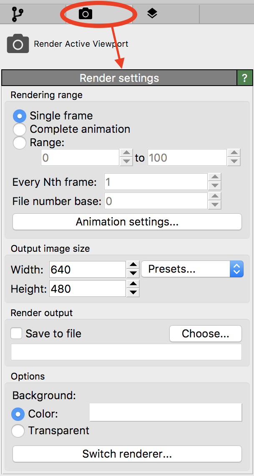Open the overlays tab with layers icon
Viewport: 254px width, 476px height.
click(x=152, y=14)
